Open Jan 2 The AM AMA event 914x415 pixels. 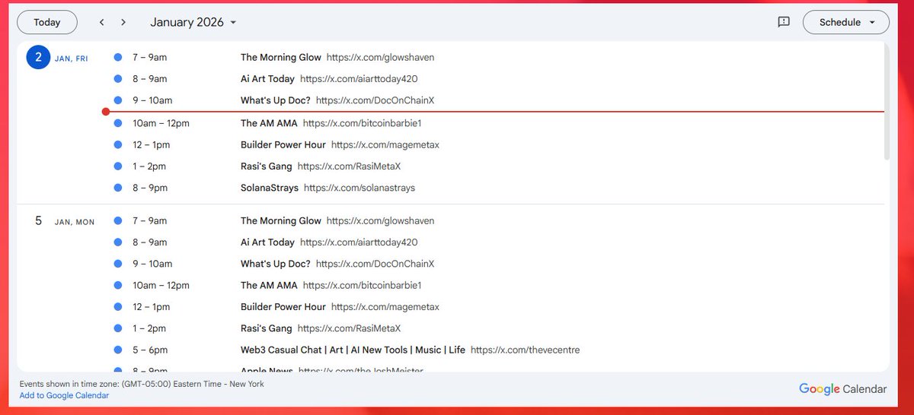pos(331,122)
